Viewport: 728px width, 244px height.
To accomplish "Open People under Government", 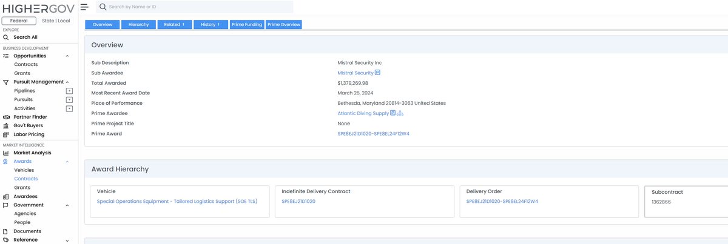I will coord(22,222).
